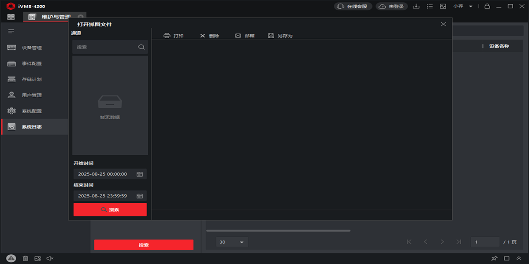Jump to the last page of results
The image size is (529, 264).
(459, 242)
